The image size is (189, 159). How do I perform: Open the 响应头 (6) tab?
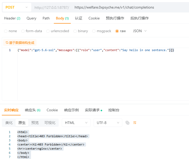pos(33,110)
